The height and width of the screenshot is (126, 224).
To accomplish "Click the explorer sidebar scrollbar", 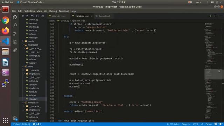I will 46,97.
